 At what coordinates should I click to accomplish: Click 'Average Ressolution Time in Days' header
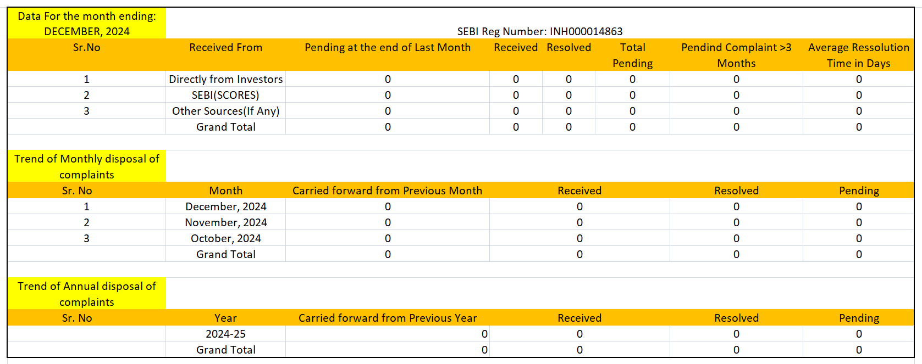click(858, 55)
